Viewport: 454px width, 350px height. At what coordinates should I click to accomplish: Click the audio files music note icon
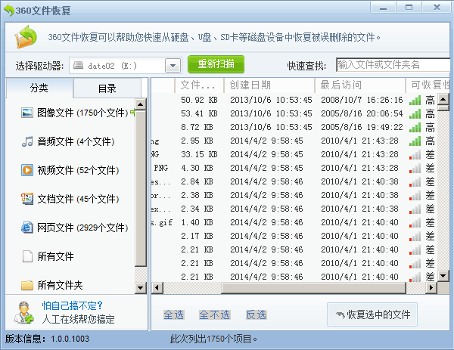click(27, 141)
